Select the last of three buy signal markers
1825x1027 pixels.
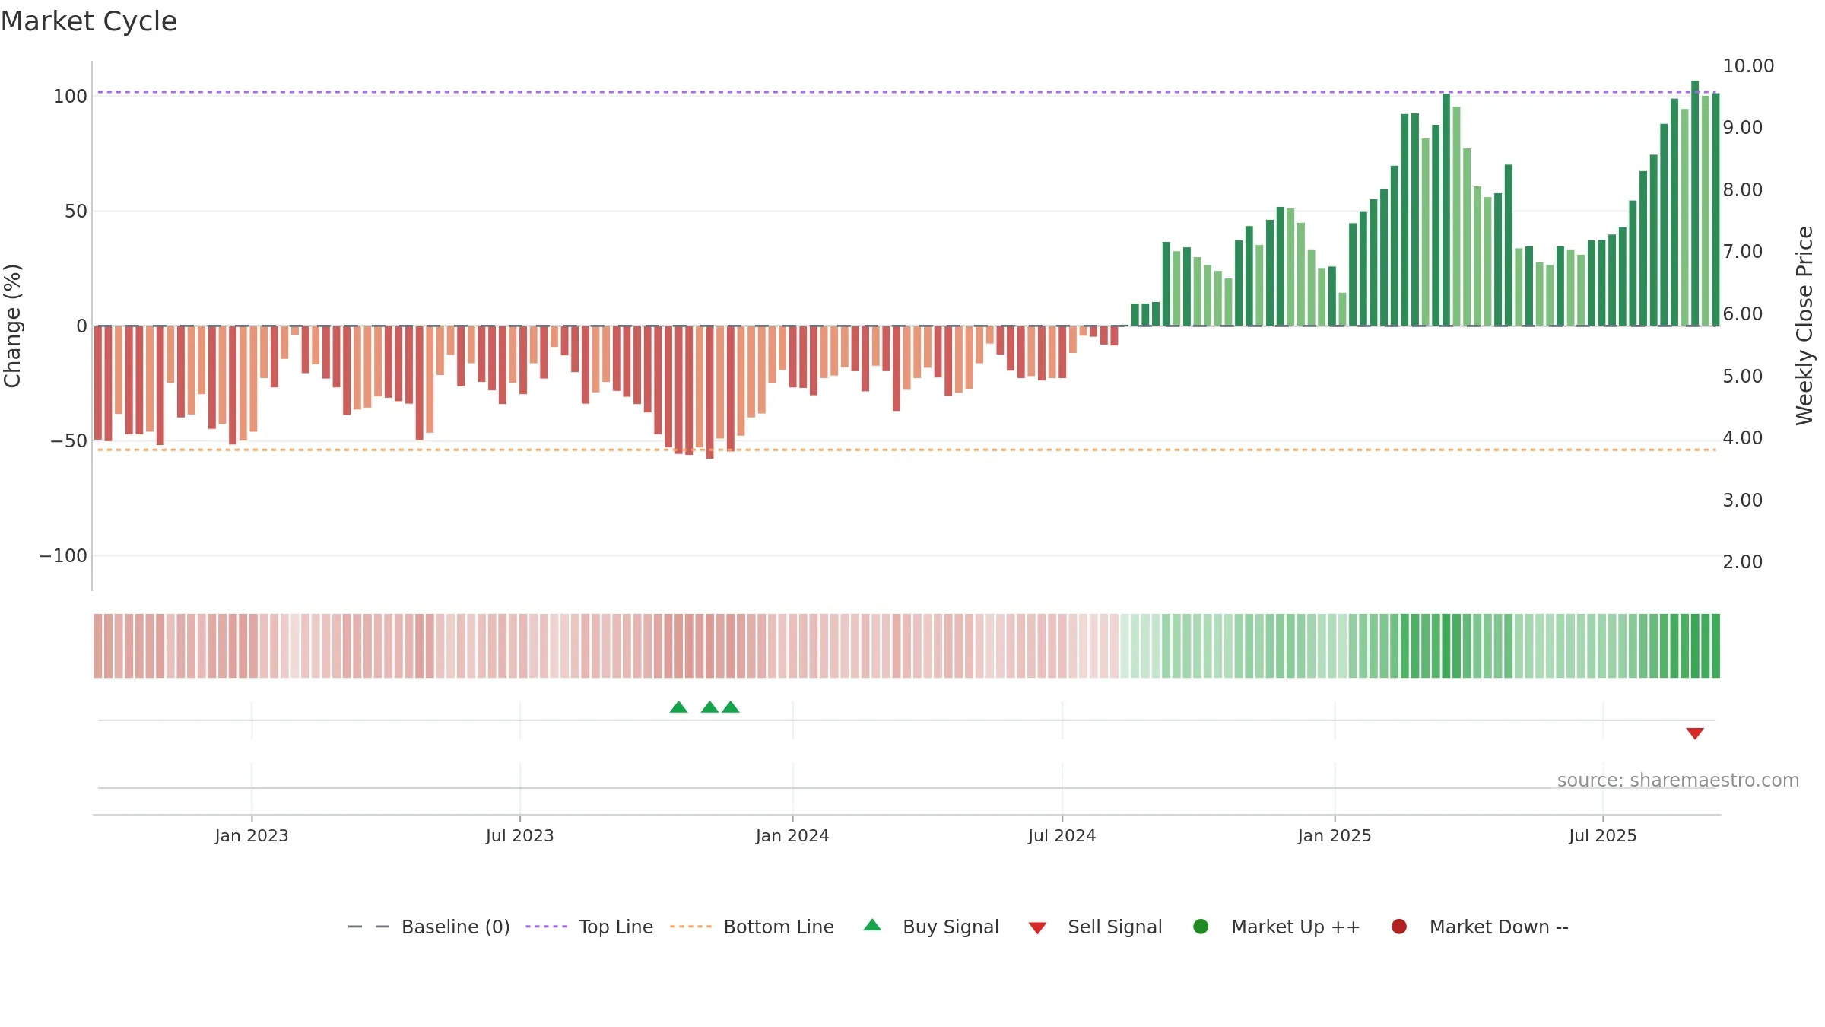pos(730,707)
